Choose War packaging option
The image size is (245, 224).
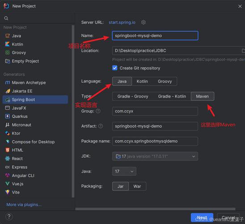click(137, 186)
